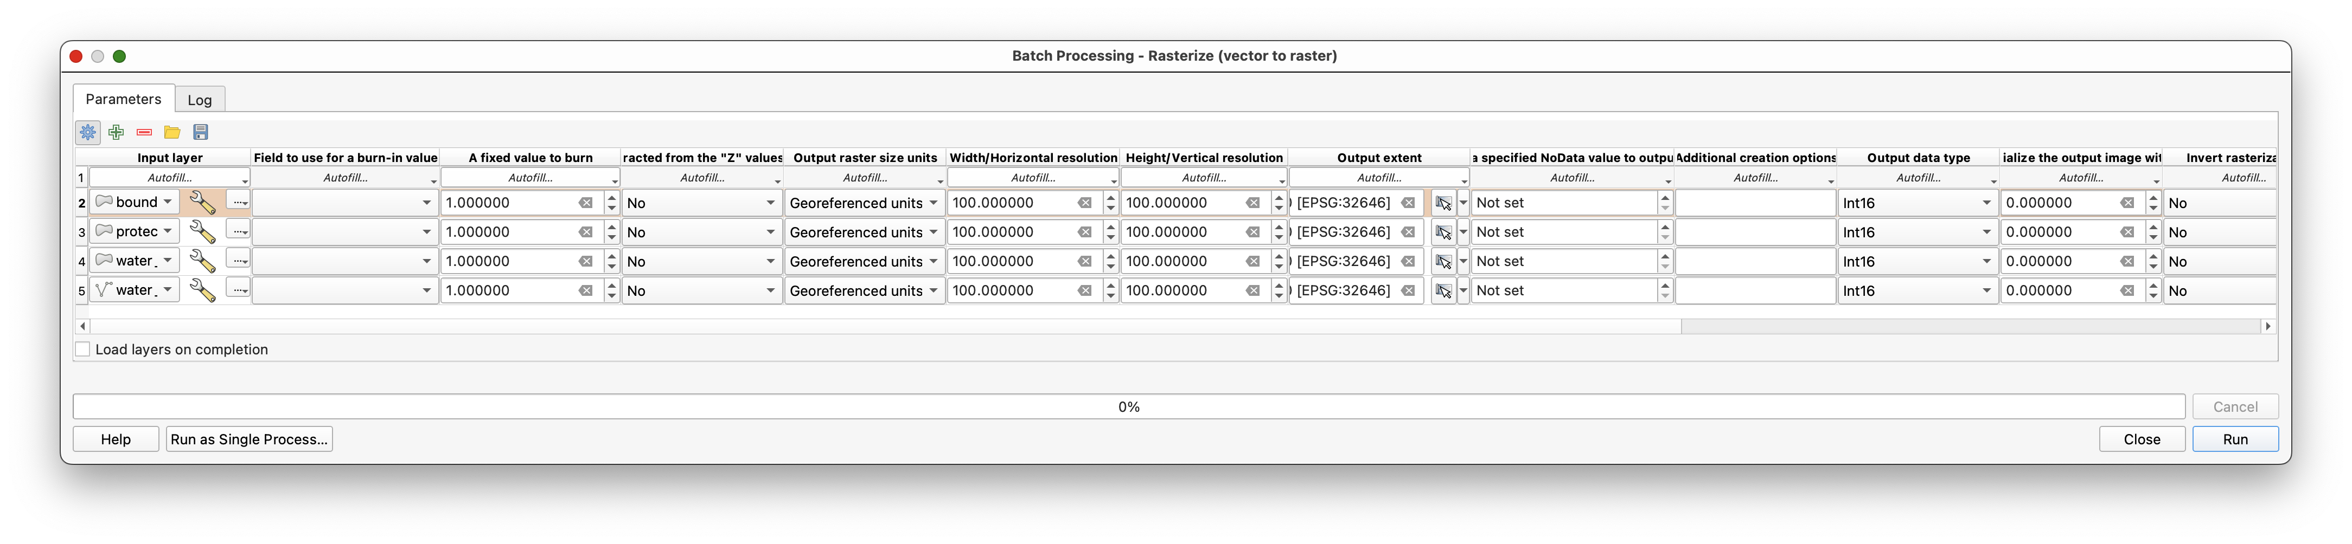Image resolution: width=2352 pixels, height=544 pixels.
Task: Click the scroll right arrow
Action: tap(2268, 326)
